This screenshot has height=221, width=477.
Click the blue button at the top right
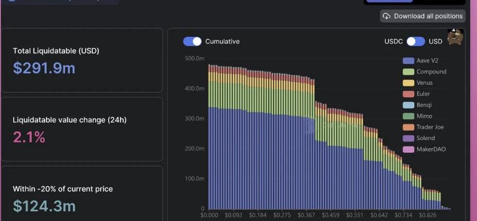coord(389,1)
